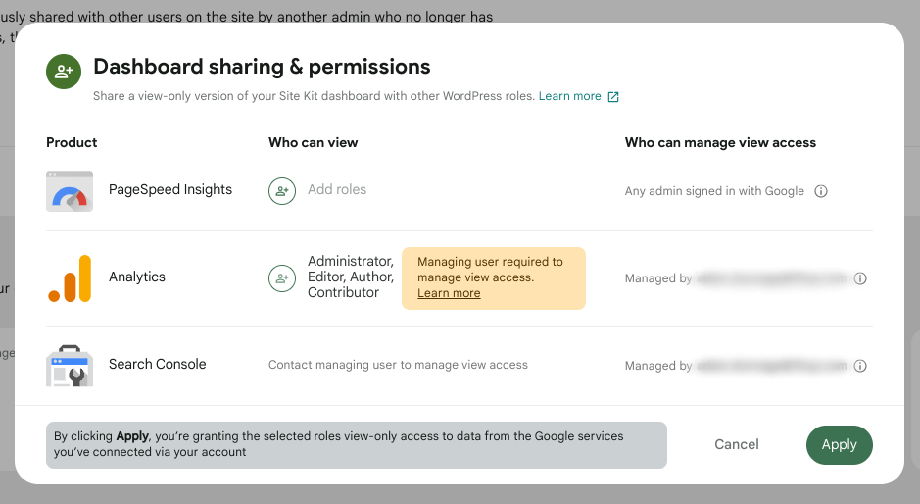Image resolution: width=920 pixels, height=504 pixels.
Task: Click the "Who can view" column header
Action: [x=313, y=143]
